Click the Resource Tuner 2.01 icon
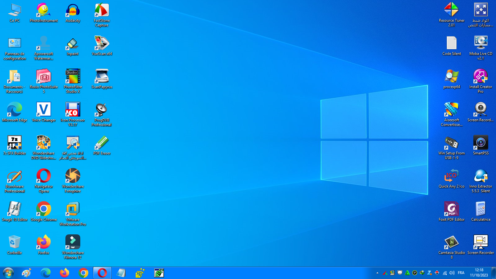Viewport: 496px width, 279px height. coord(452,15)
